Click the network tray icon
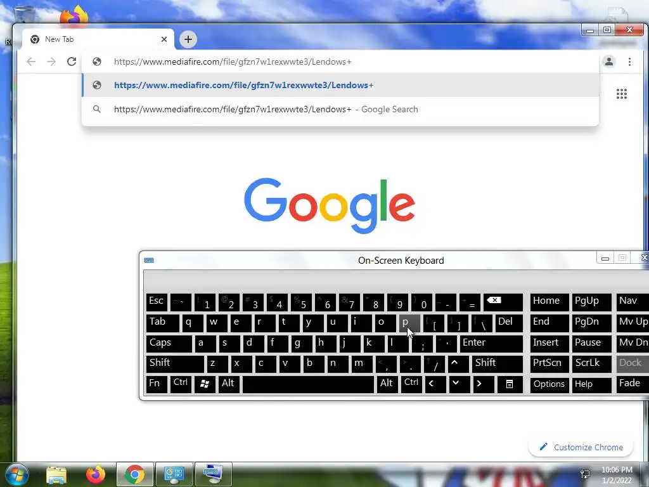The height and width of the screenshot is (487, 649). point(585,474)
